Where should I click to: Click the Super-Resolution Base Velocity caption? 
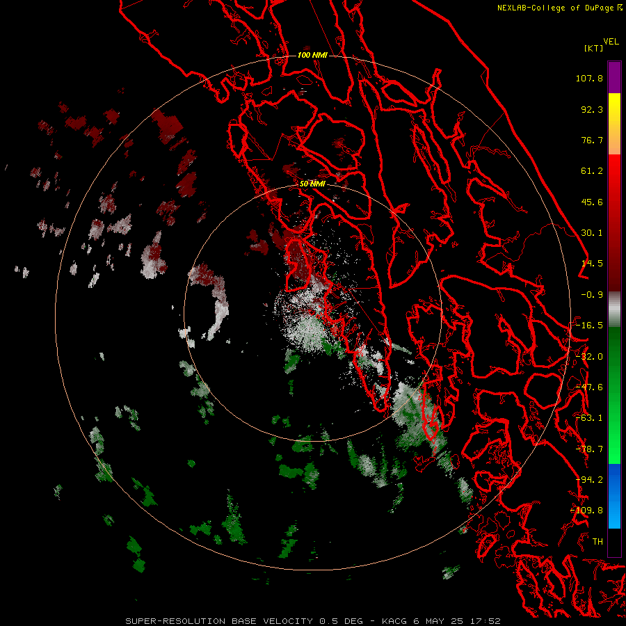(x=312, y=621)
